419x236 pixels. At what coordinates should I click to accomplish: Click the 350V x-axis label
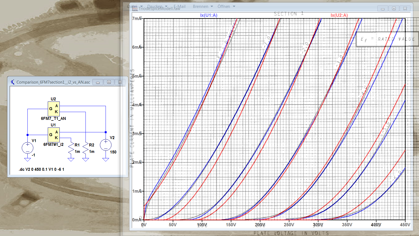point(347,225)
